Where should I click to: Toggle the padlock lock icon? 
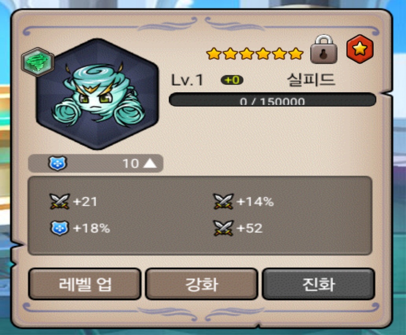(x=324, y=49)
